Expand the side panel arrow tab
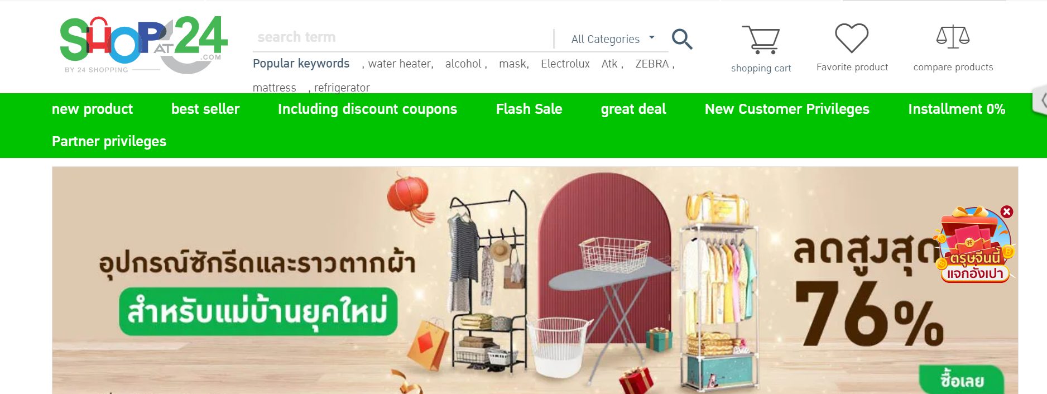This screenshot has height=394, width=1047. point(1041,100)
